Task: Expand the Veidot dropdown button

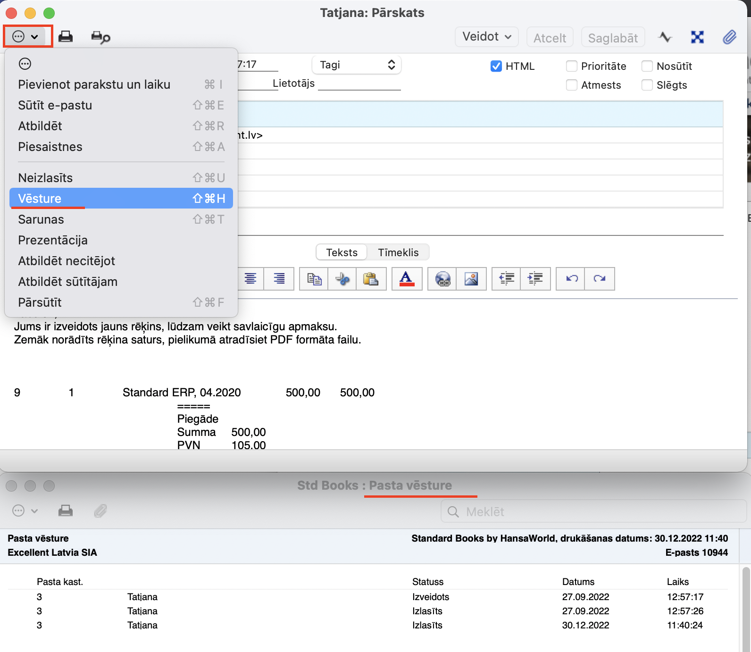Action: (486, 37)
